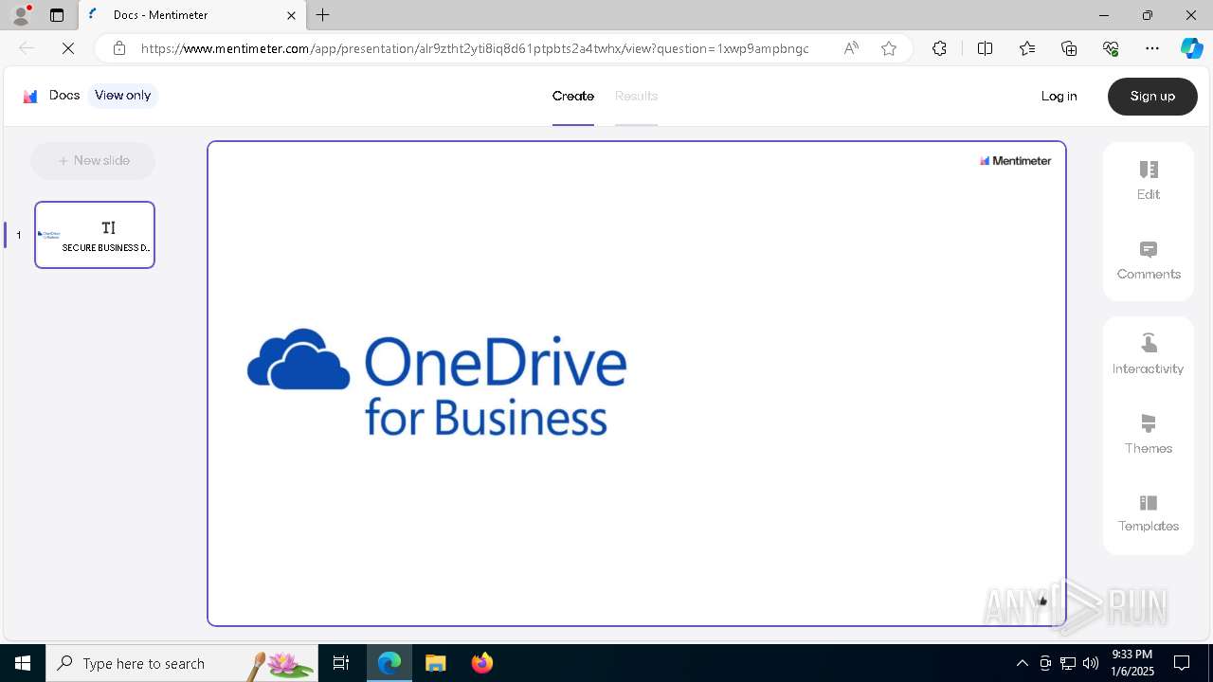Open the Edit panel icon

(1149, 170)
